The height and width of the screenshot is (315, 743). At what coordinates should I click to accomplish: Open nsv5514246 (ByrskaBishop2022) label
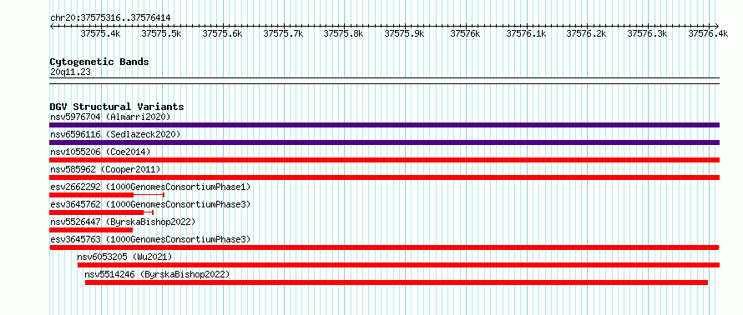pyautogui.click(x=157, y=274)
